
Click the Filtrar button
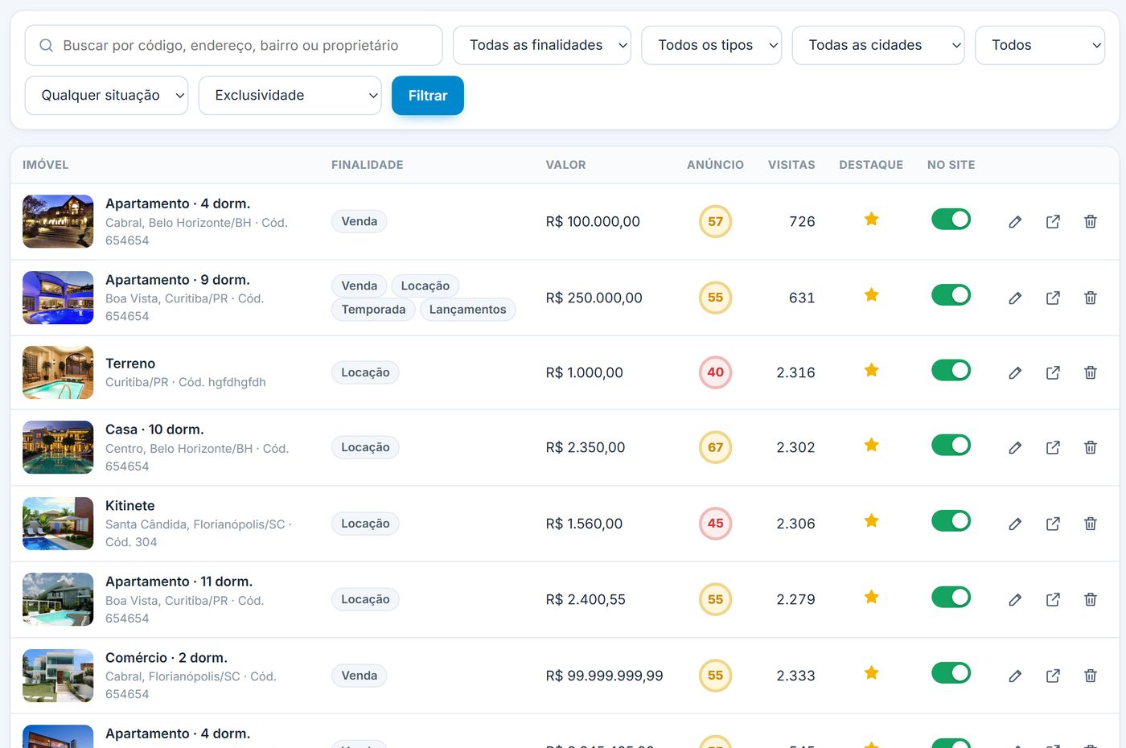coord(428,95)
